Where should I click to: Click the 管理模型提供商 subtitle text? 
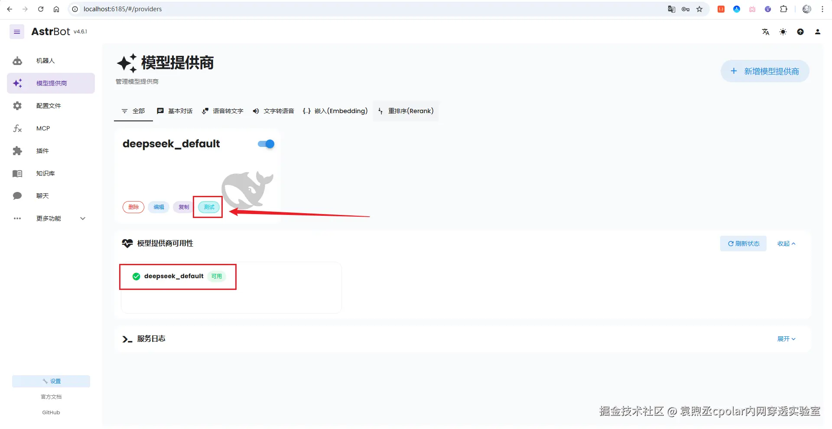coord(137,81)
